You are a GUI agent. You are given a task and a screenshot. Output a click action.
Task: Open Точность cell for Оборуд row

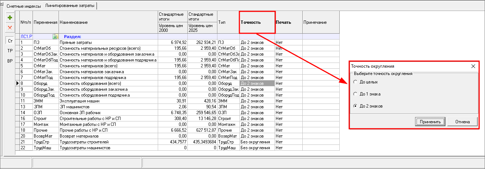(x=257, y=83)
